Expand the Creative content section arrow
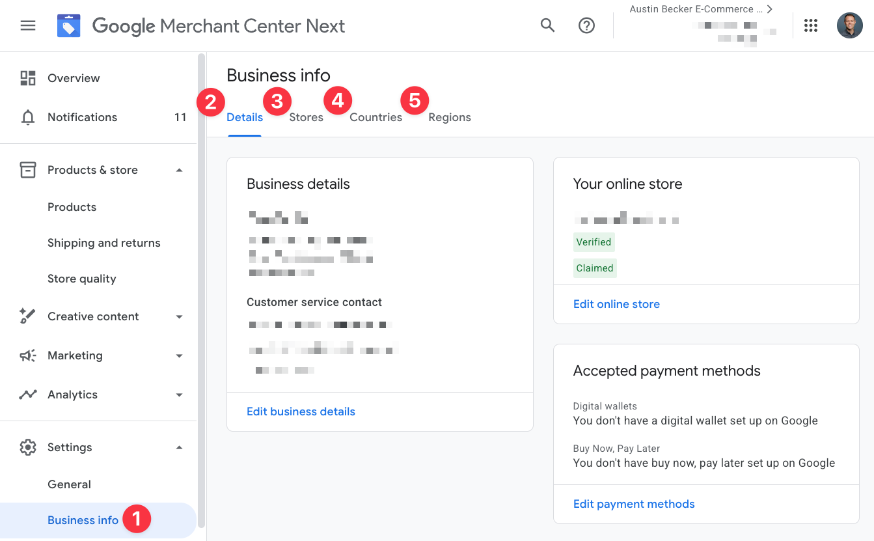 [x=180, y=317]
